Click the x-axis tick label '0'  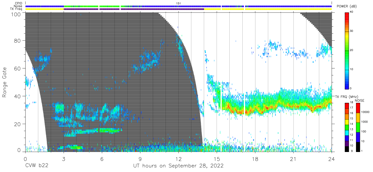[x=25, y=159]
